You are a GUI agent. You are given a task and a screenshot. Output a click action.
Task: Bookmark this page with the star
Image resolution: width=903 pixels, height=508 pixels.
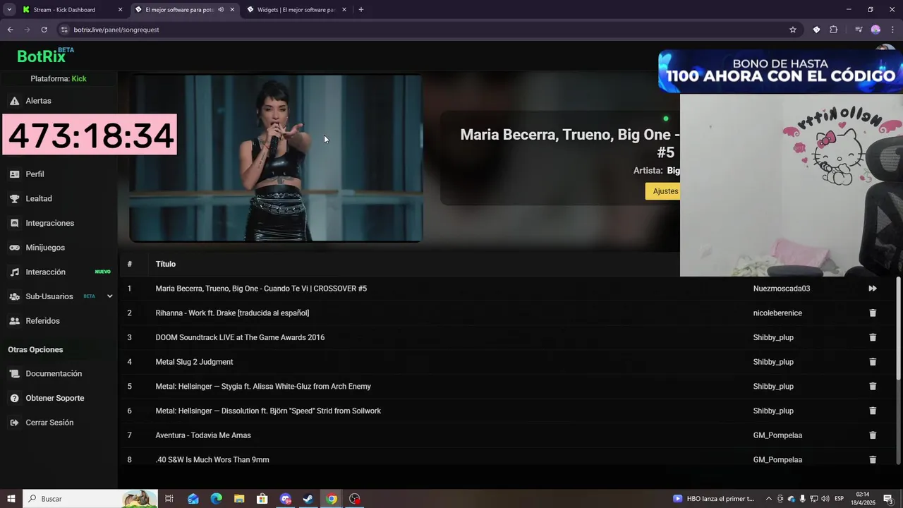pos(793,30)
